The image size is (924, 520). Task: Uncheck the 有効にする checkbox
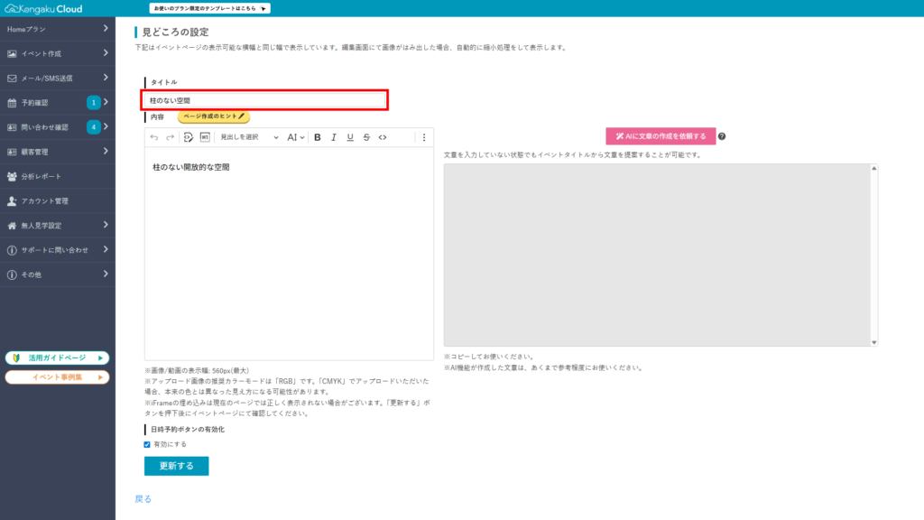pos(148,444)
